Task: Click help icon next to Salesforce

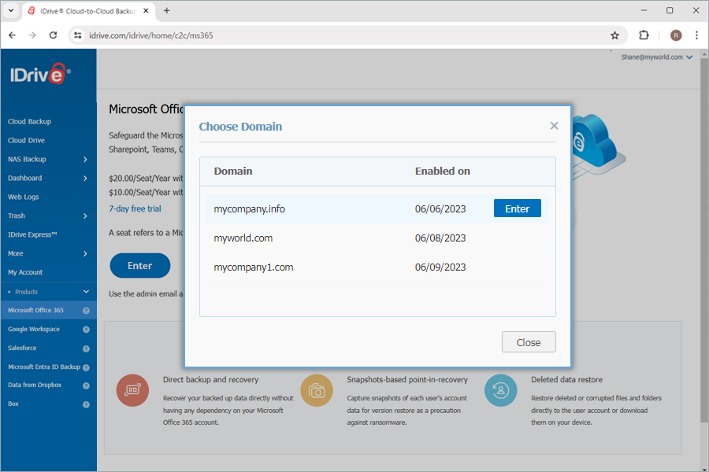Action: pos(86,348)
